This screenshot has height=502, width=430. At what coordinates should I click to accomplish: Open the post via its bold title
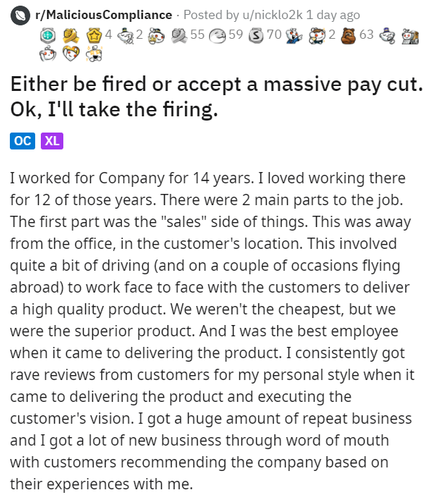[x=210, y=97]
